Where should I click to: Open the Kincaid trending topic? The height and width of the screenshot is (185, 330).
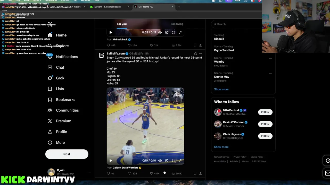coord(219,39)
